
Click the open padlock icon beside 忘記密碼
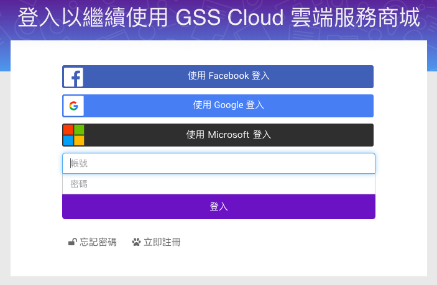coord(73,242)
